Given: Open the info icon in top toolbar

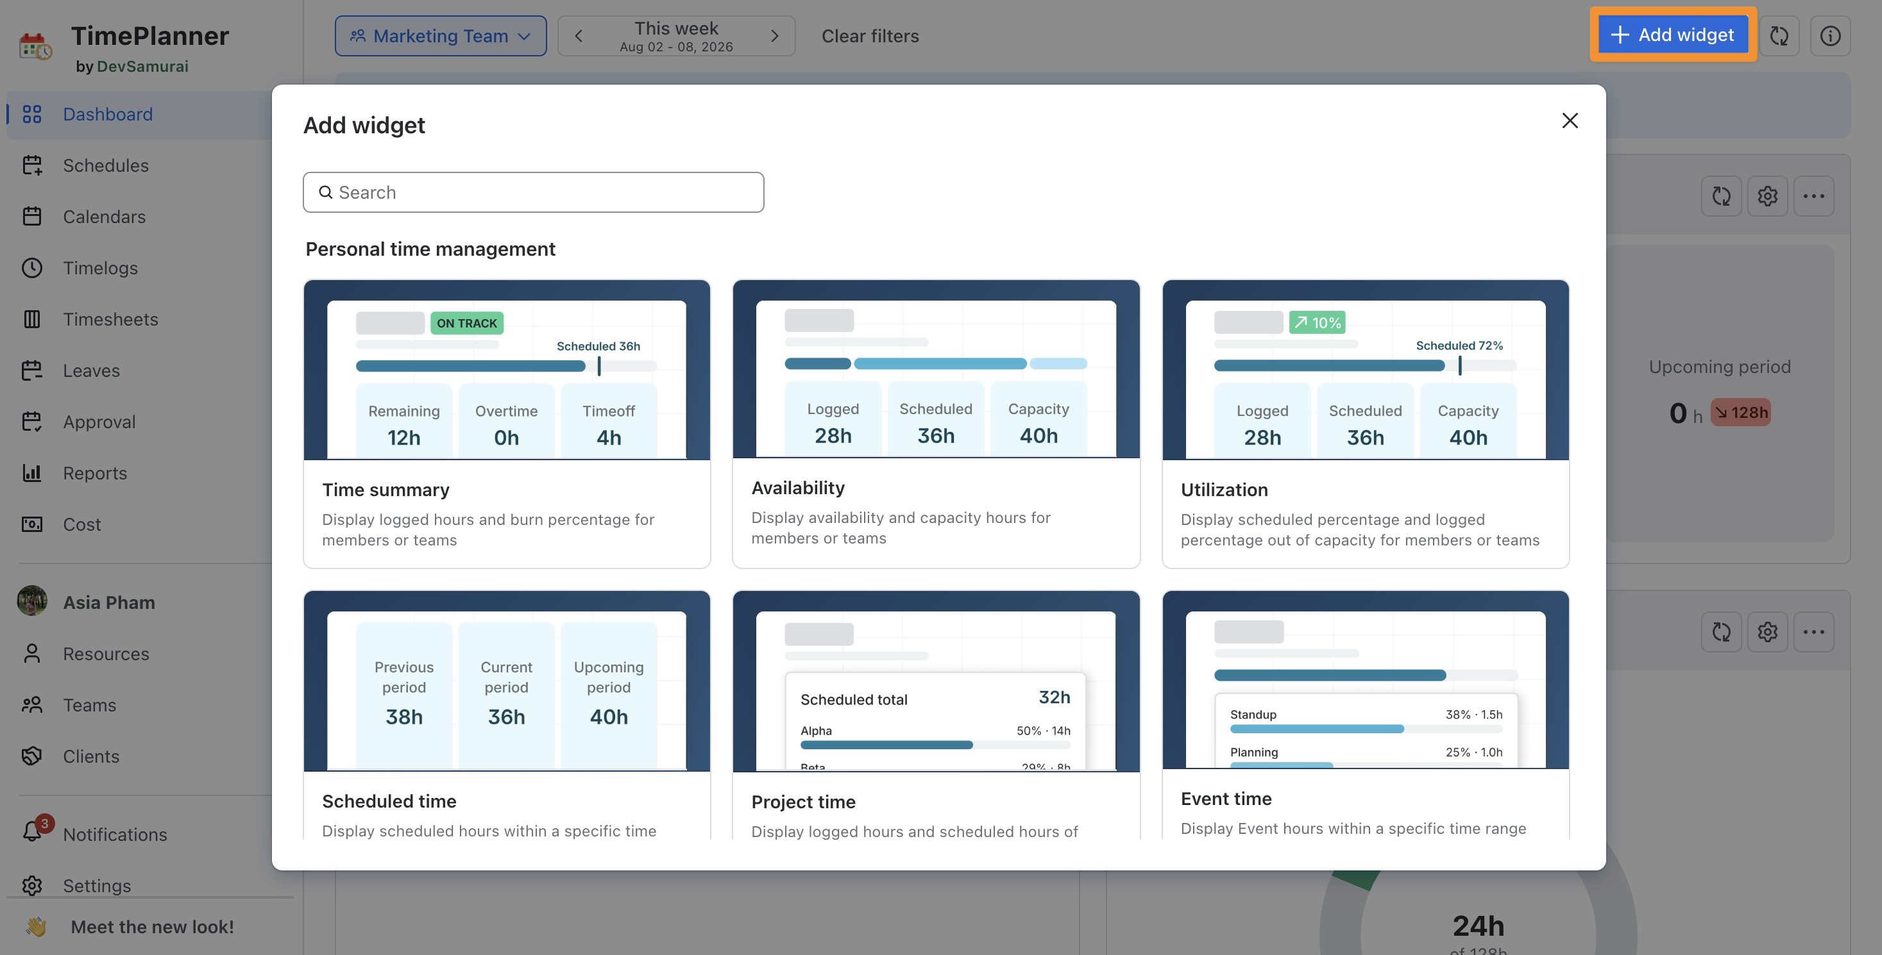Looking at the screenshot, I should [x=1830, y=36].
